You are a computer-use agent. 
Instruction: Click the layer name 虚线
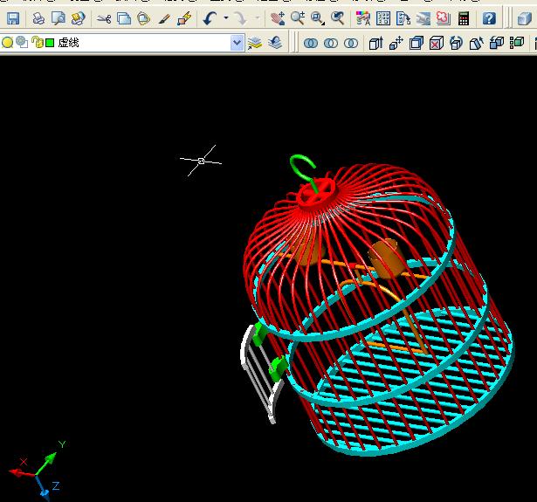[x=68, y=43]
